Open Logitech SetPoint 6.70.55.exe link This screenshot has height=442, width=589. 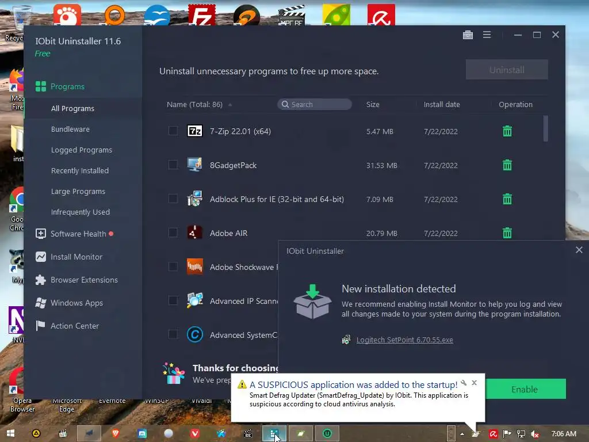pyautogui.click(x=404, y=340)
